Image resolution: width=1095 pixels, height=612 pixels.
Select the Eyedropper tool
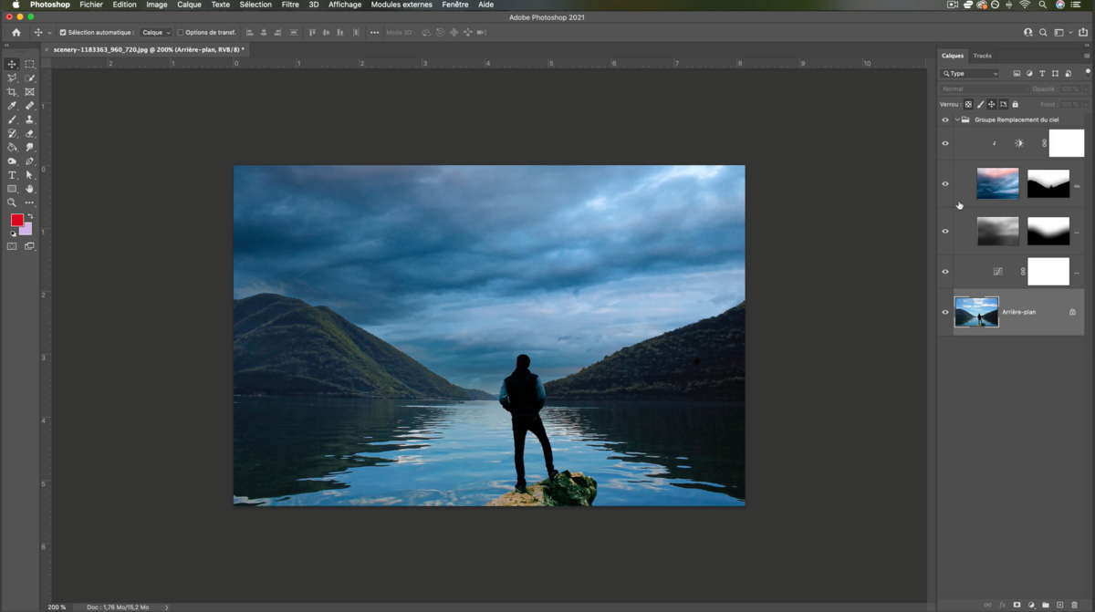12,106
